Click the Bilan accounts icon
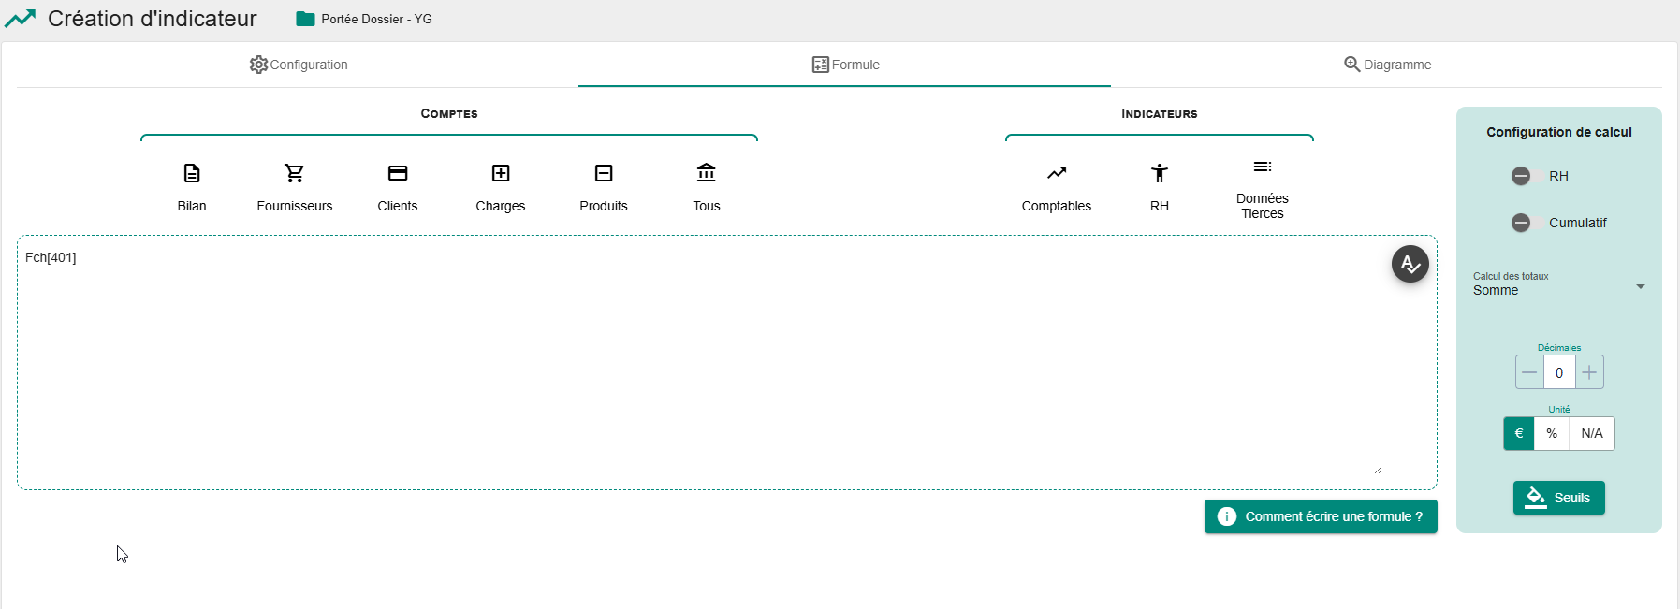This screenshot has width=1680, height=609. (x=192, y=173)
